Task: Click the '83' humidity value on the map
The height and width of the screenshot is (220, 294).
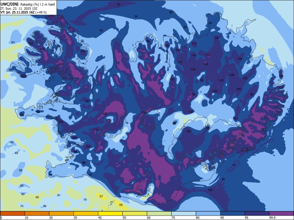Action: 13,43
